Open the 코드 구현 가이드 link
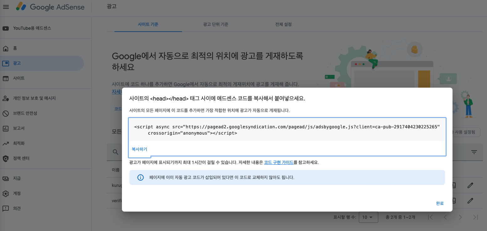 279,162
